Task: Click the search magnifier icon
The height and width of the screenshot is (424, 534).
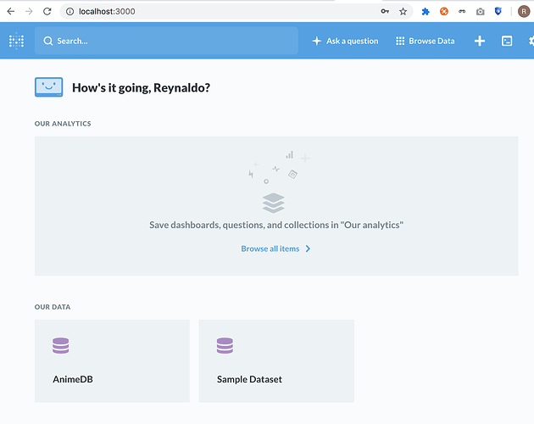Action: tap(48, 41)
